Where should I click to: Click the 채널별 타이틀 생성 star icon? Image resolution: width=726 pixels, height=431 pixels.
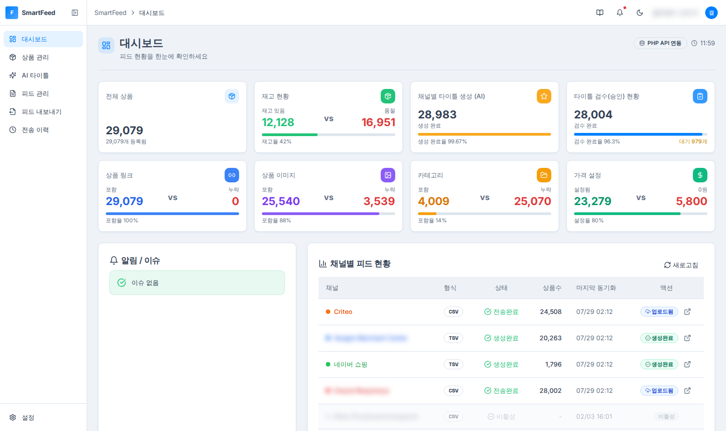[x=544, y=96]
